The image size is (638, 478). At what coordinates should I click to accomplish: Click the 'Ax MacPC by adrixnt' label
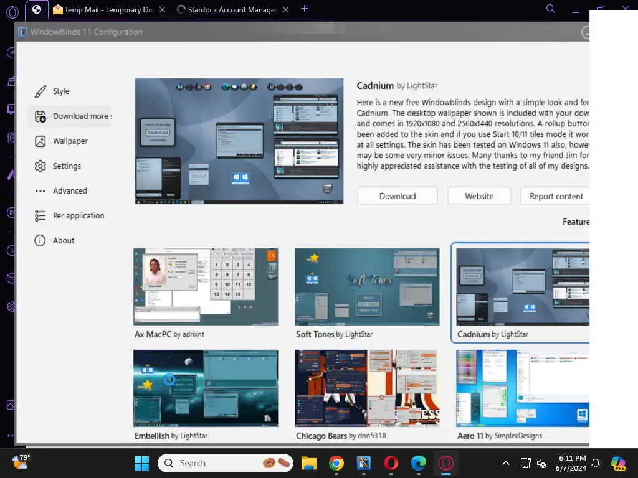pyautogui.click(x=169, y=334)
